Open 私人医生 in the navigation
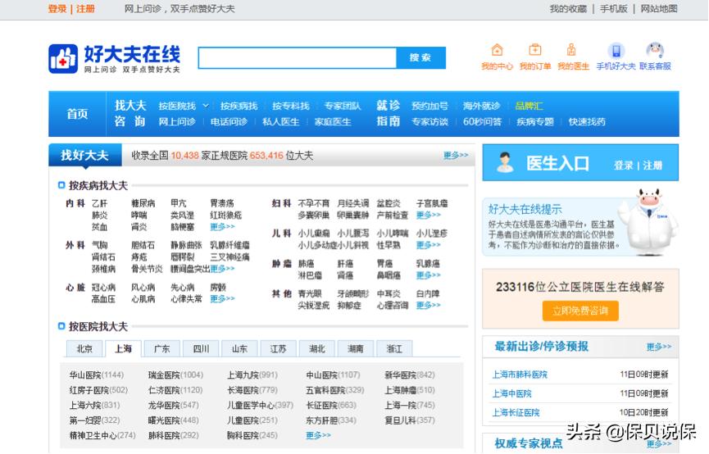This screenshot has width=709, height=454. point(281,121)
